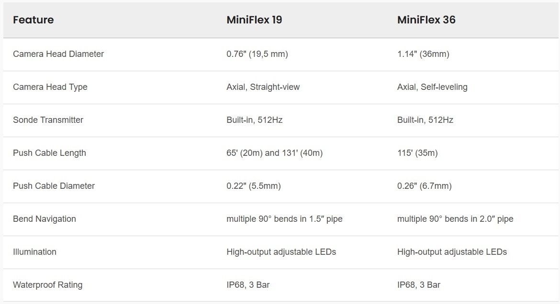Select the Waterproof Rating label
Viewport: 560px width, 304px height.
47,285
